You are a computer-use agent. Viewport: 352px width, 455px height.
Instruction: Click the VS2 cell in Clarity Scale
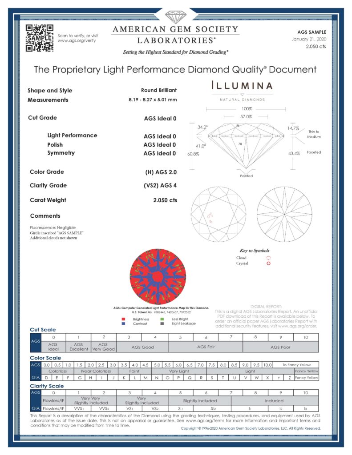click(155, 407)
